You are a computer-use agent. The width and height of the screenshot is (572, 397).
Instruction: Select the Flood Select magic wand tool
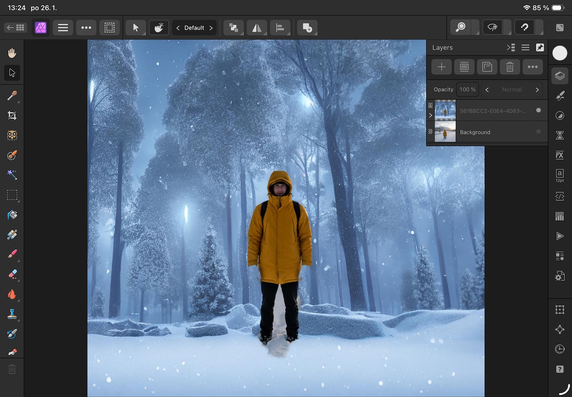(12, 175)
